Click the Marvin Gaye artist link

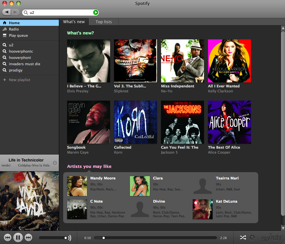coord(78,152)
